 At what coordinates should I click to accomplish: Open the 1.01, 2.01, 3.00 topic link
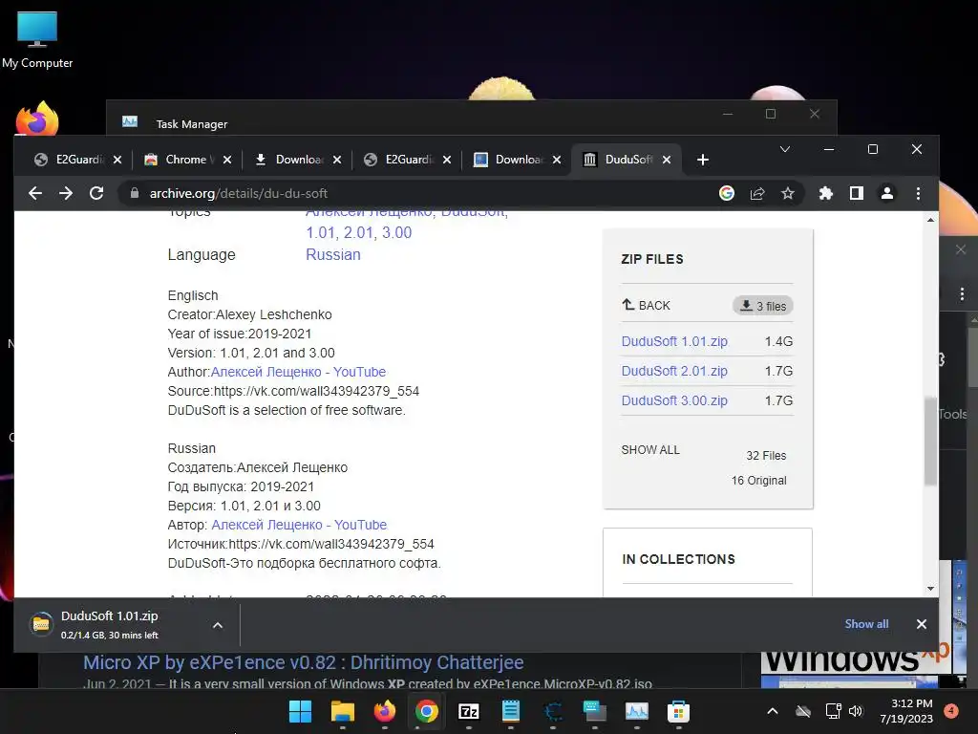[x=359, y=233]
